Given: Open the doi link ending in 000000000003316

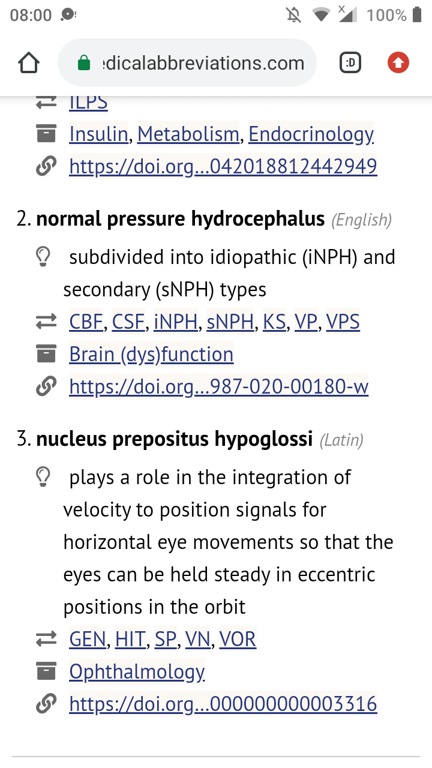Looking at the screenshot, I should click(223, 704).
